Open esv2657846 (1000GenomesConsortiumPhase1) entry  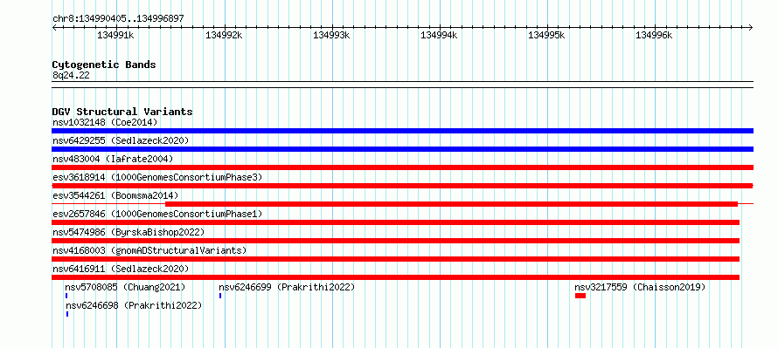tap(157, 214)
